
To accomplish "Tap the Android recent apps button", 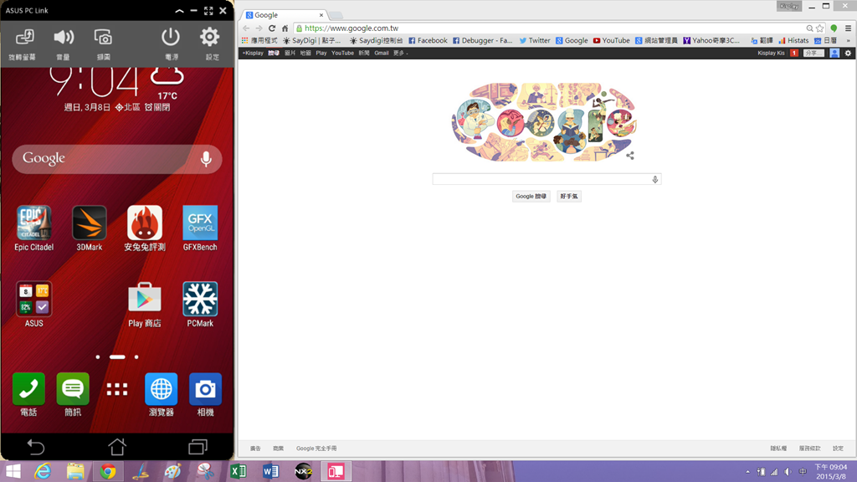I will [x=198, y=447].
